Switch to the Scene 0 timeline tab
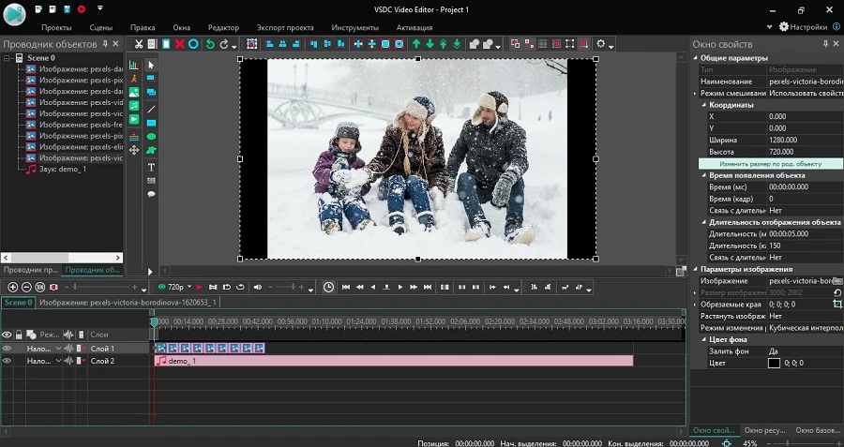 (19, 303)
